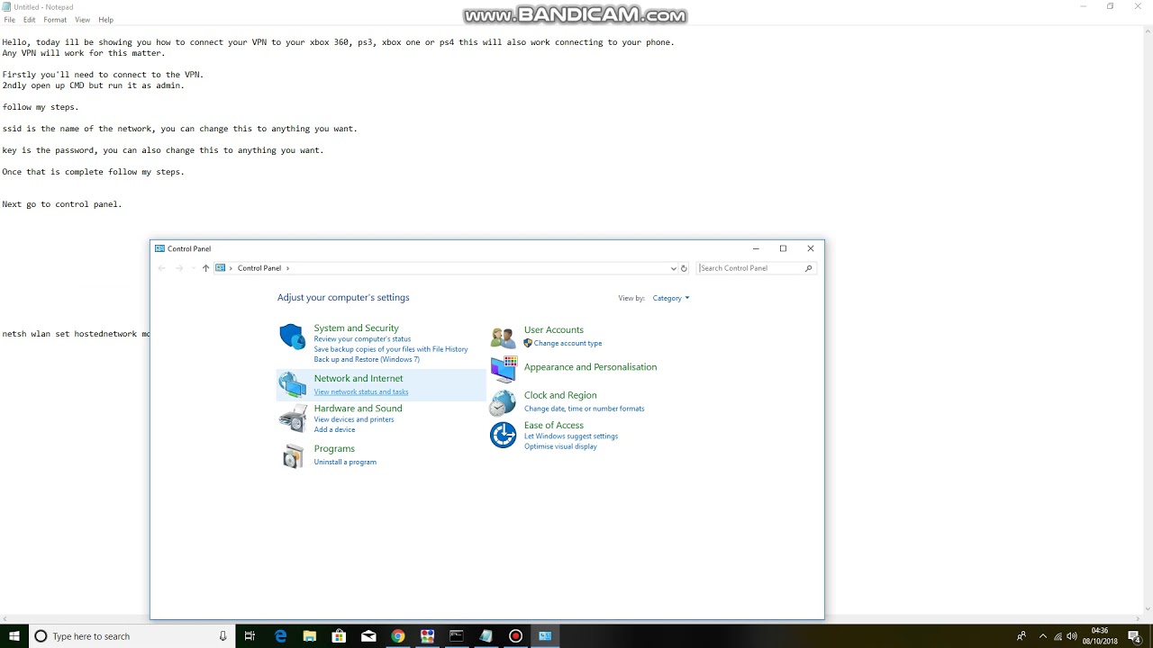Click the Network and Internet globe icon
Screen dimensions: 1153x648
(x=292, y=384)
